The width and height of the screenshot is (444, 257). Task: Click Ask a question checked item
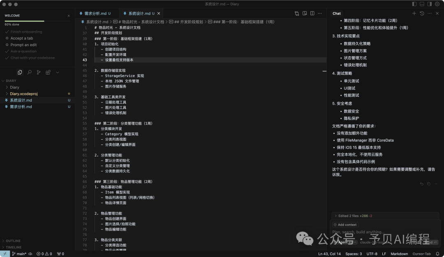point(23,51)
